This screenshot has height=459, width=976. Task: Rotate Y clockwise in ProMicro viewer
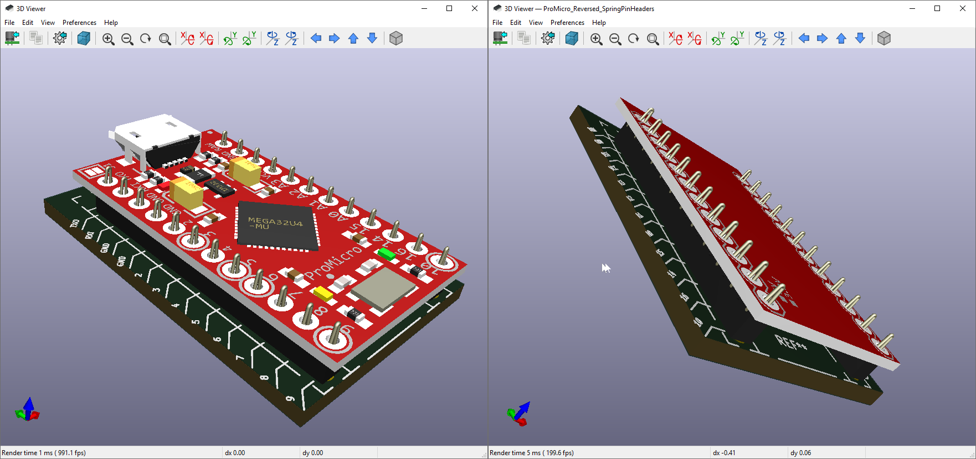coord(718,38)
